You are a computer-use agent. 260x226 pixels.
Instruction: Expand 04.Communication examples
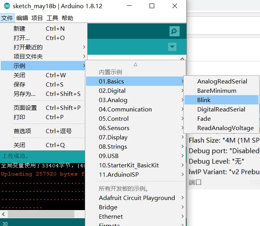(x=135, y=110)
